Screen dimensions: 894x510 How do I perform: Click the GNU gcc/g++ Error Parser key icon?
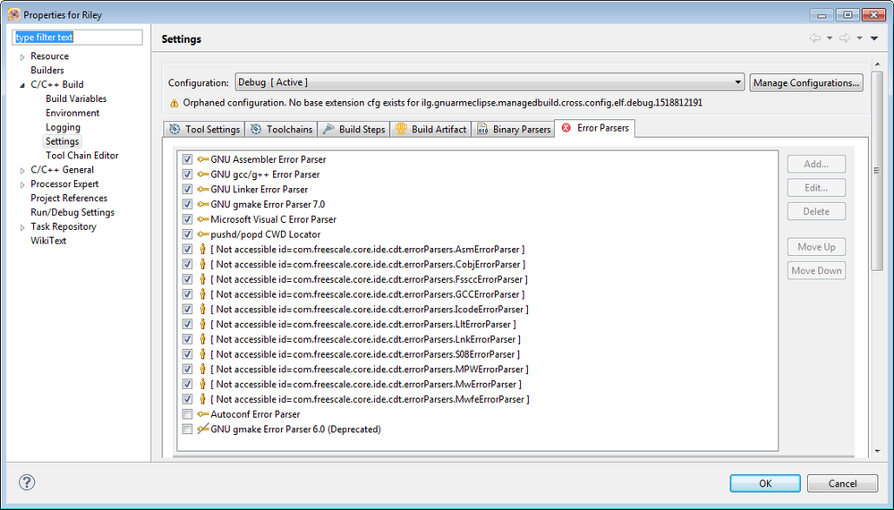[203, 174]
